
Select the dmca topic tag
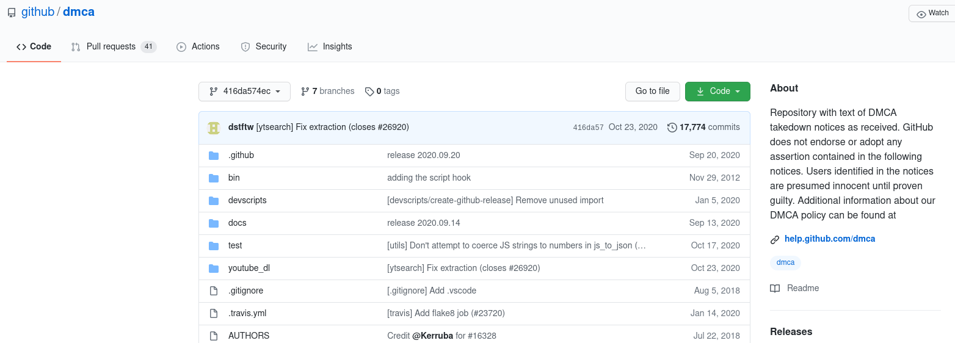click(785, 262)
